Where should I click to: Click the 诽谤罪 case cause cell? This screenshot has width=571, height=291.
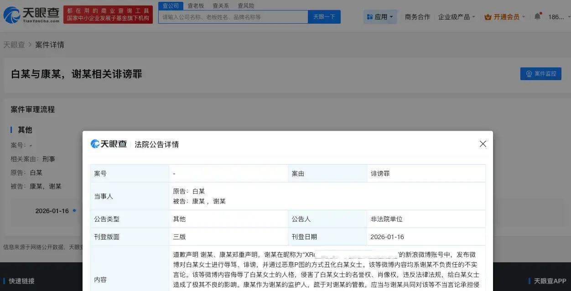click(426, 174)
